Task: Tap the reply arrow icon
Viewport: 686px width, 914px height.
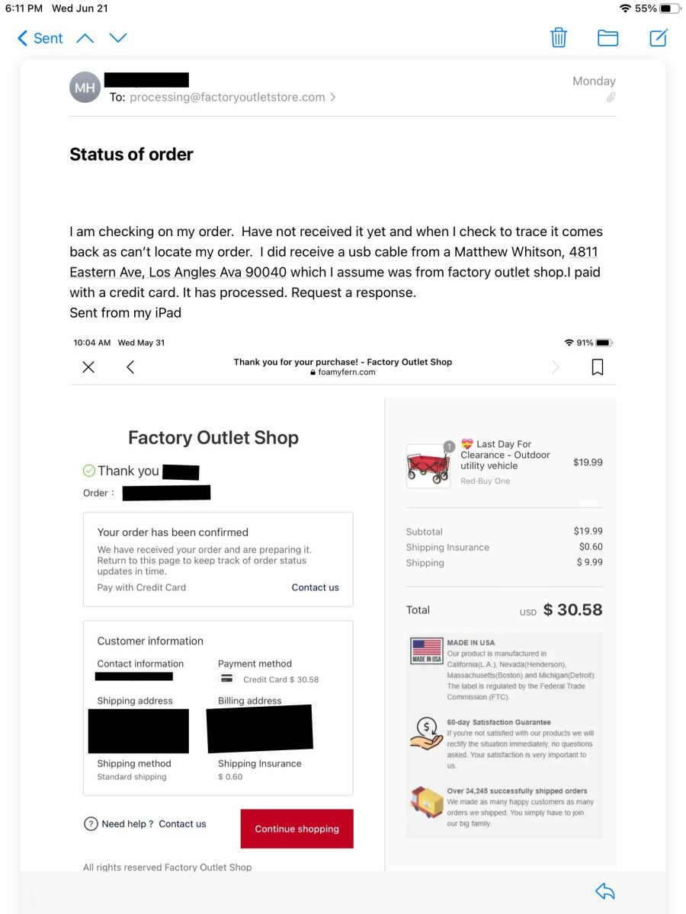Action: pos(604,891)
